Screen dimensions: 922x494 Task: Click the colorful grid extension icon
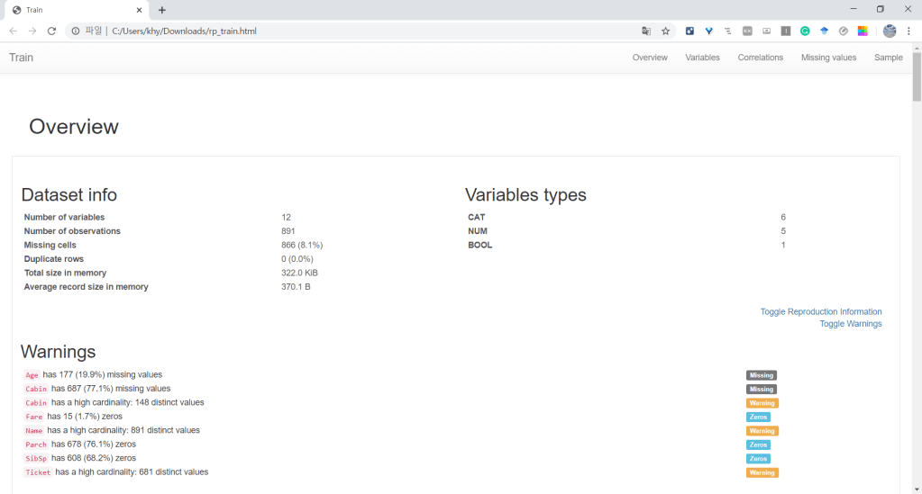click(863, 31)
